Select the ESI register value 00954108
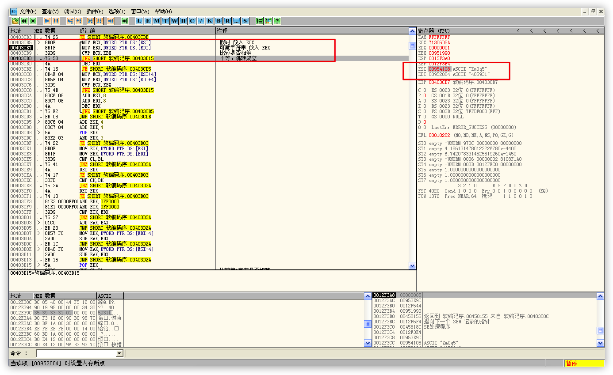This screenshot has height=375, width=613. [x=439, y=69]
